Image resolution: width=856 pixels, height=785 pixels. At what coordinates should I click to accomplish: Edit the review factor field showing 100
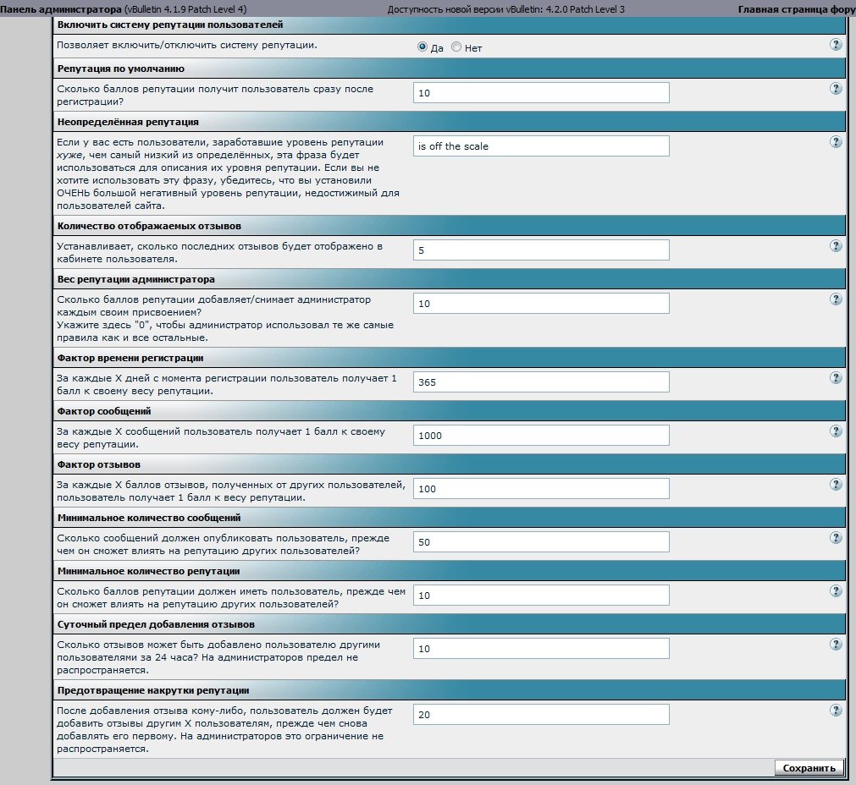(x=541, y=489)
